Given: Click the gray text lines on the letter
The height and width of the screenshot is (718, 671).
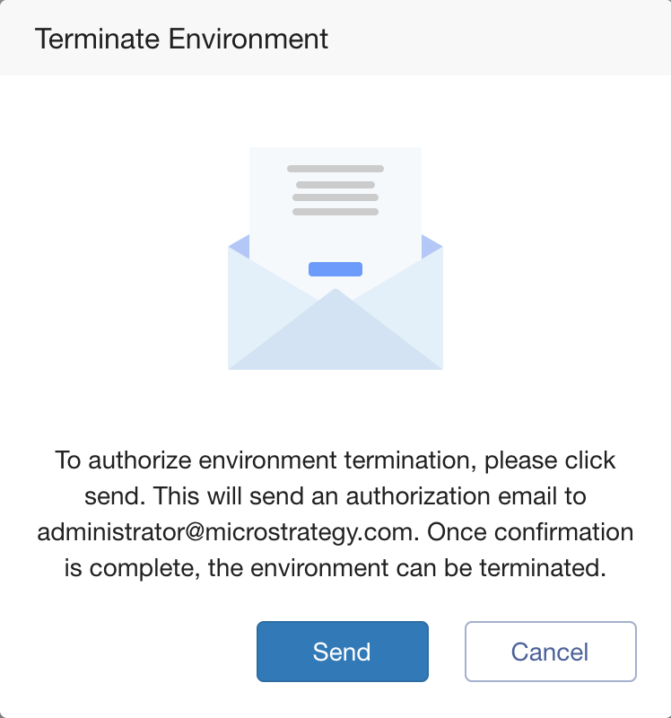Looking at the screenshot, I should (x=335, y=190).
